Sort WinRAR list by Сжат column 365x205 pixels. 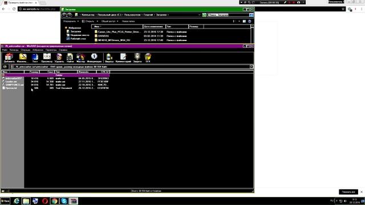coord(47,72)
